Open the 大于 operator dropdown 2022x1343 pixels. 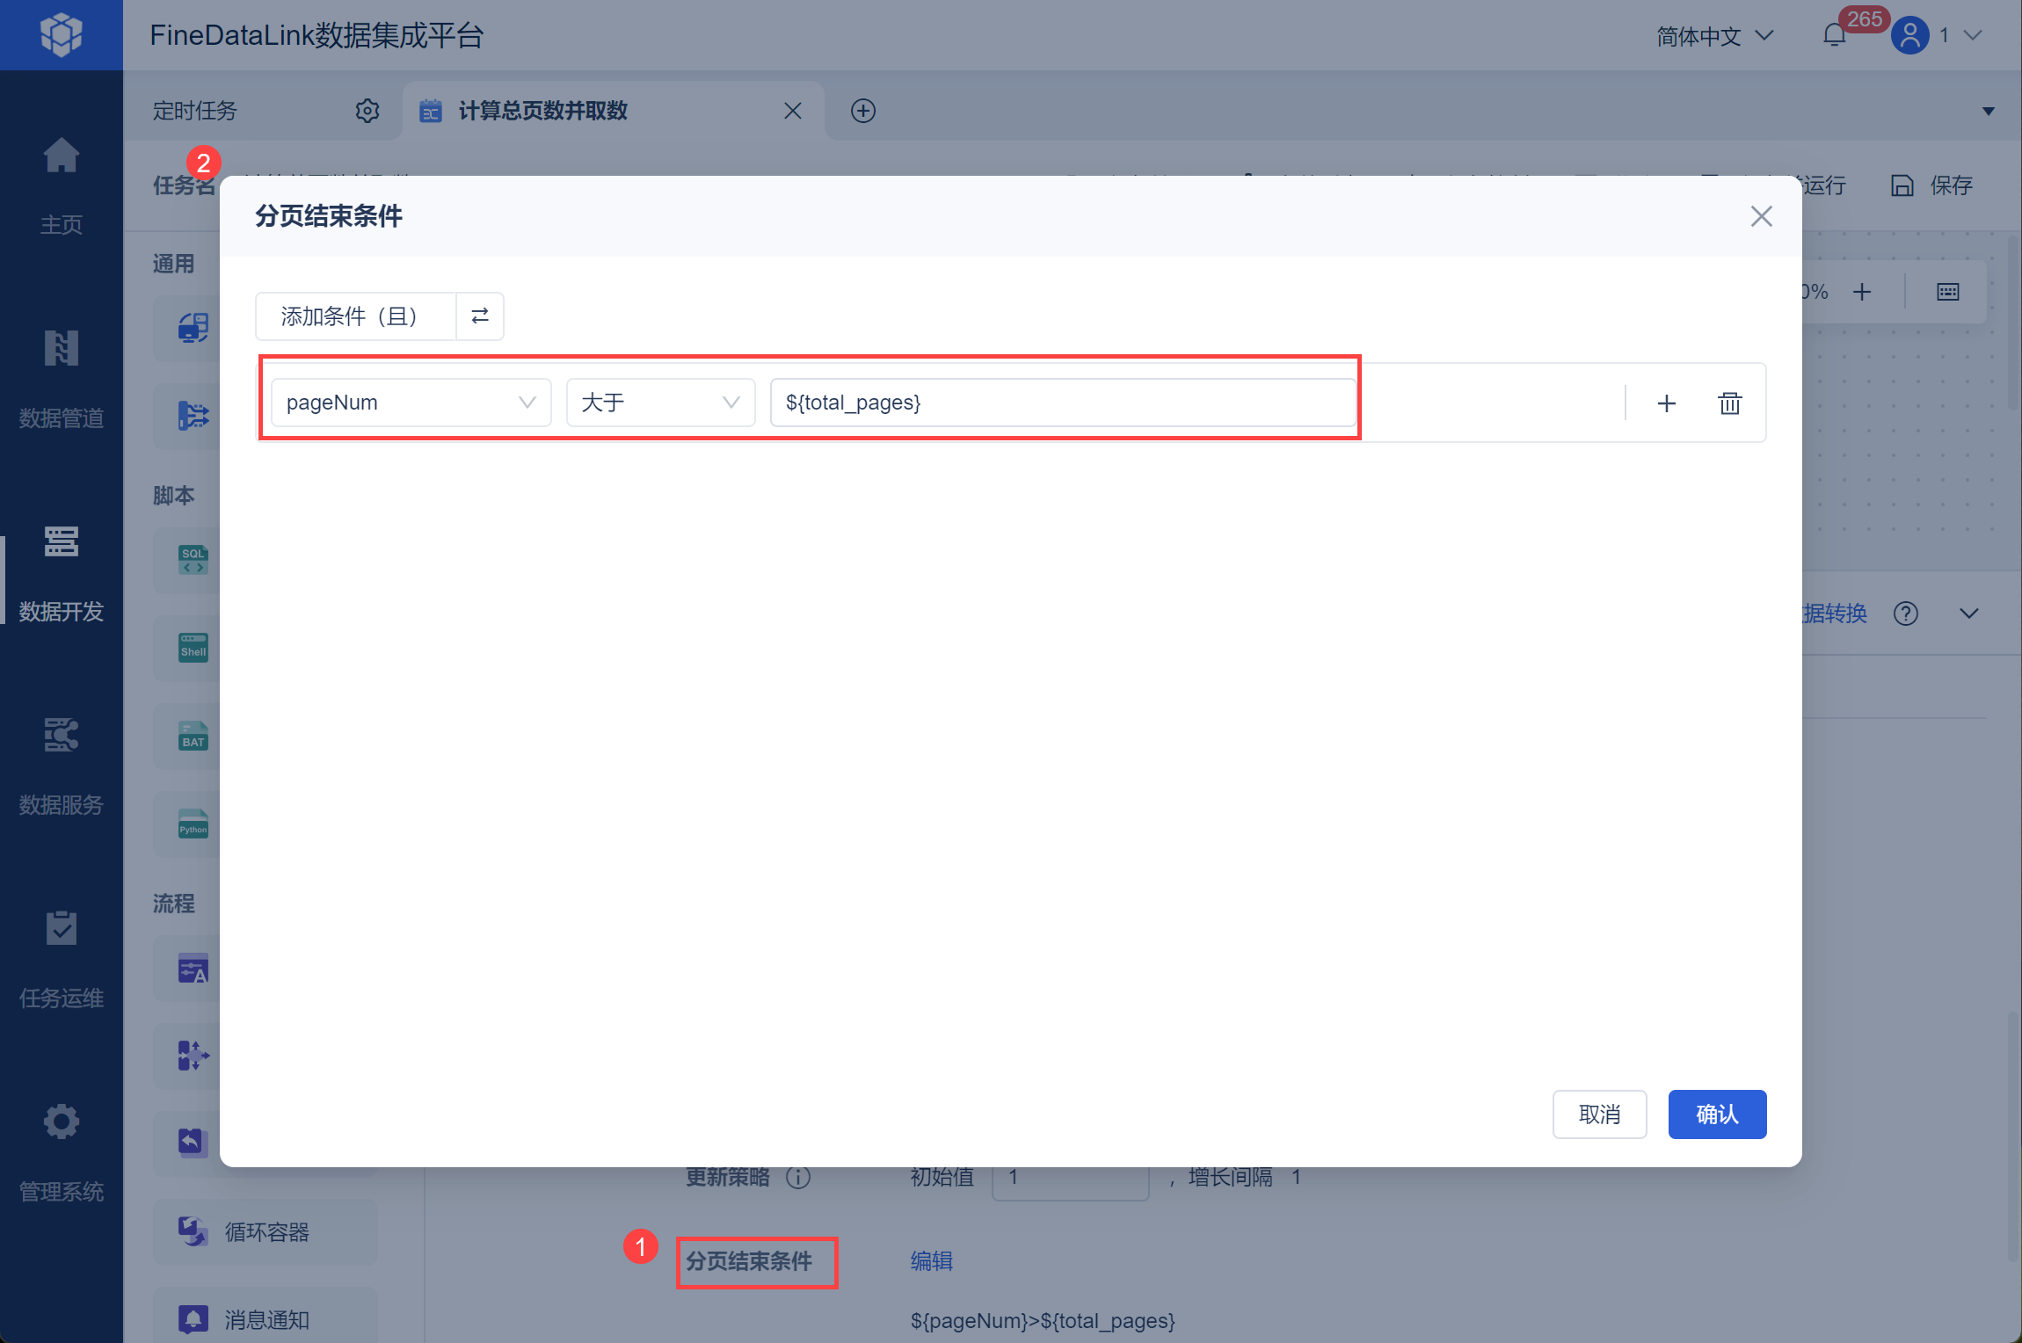click(660, 403)
